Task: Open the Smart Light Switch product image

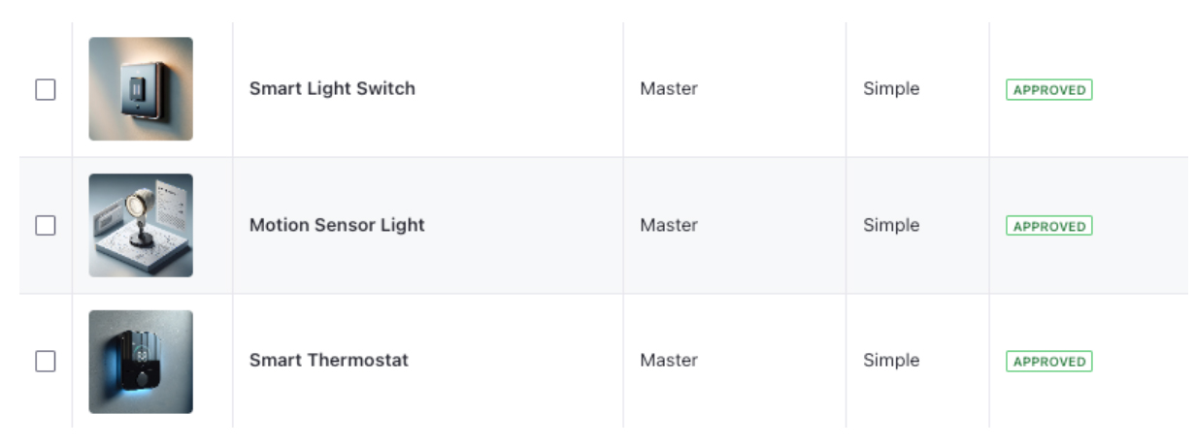Action: click(141, 89)
